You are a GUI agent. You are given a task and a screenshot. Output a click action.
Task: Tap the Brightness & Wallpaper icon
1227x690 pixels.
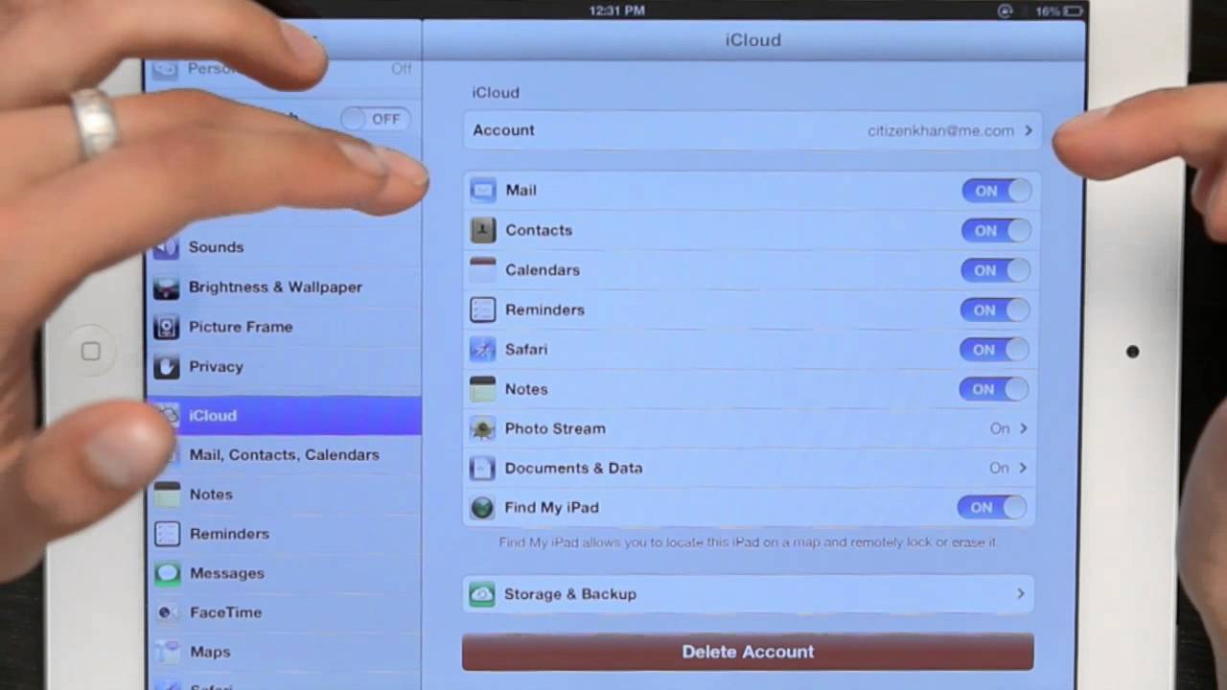point(167,287)
